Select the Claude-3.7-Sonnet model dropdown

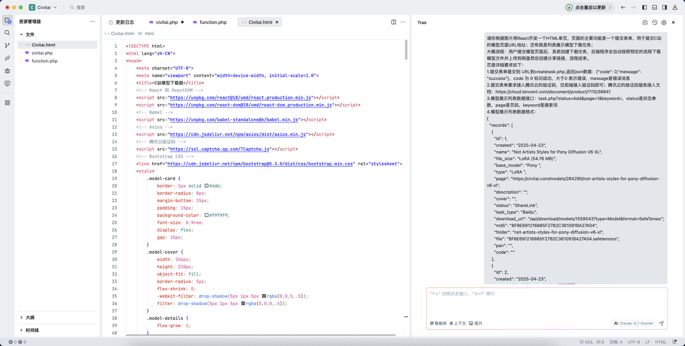pyautogui.click(x=633, y=323)
